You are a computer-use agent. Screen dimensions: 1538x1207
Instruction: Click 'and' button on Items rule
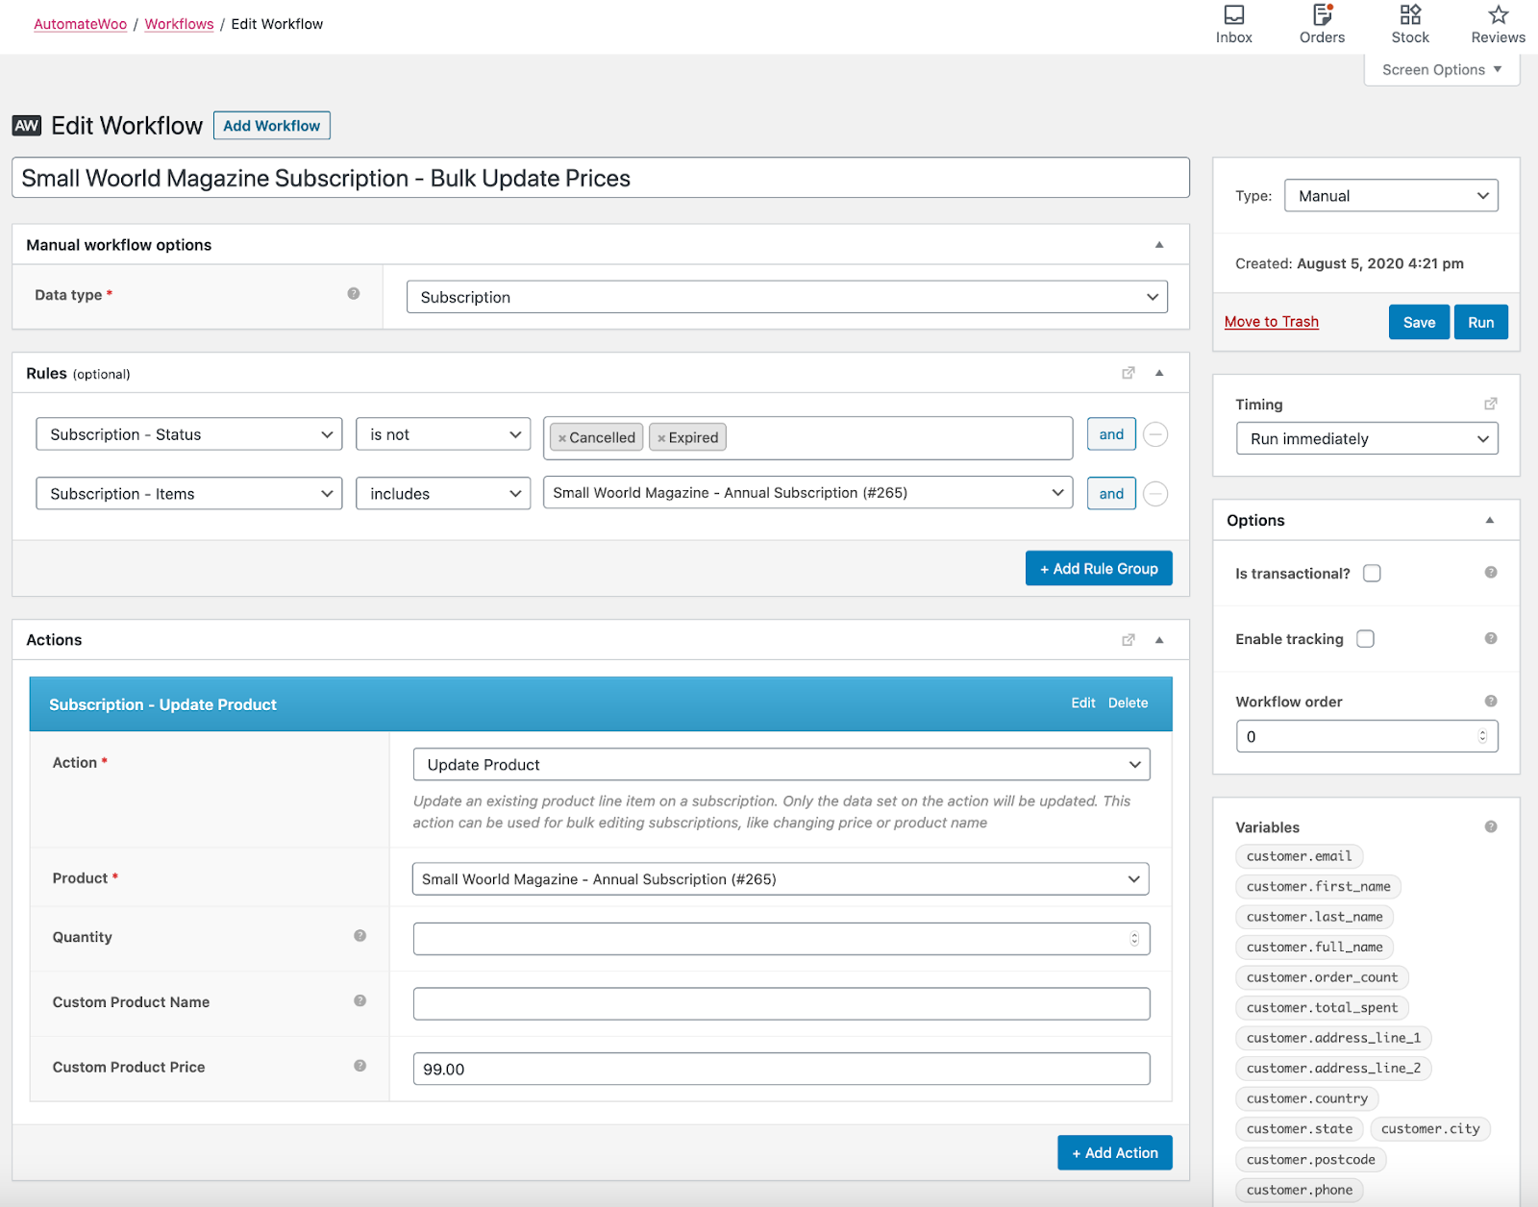pos(1111,494)
